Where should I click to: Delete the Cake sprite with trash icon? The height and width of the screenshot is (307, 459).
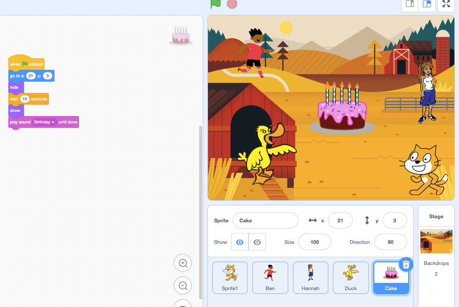(x=406, y=264)
